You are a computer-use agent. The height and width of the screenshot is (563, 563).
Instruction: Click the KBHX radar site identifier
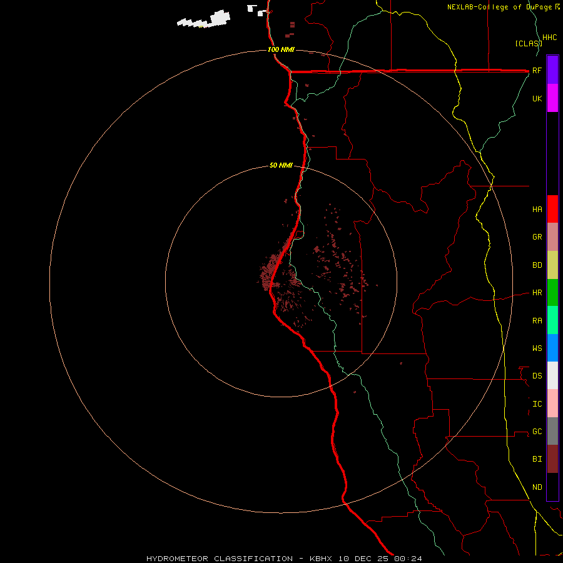[321, 559]
